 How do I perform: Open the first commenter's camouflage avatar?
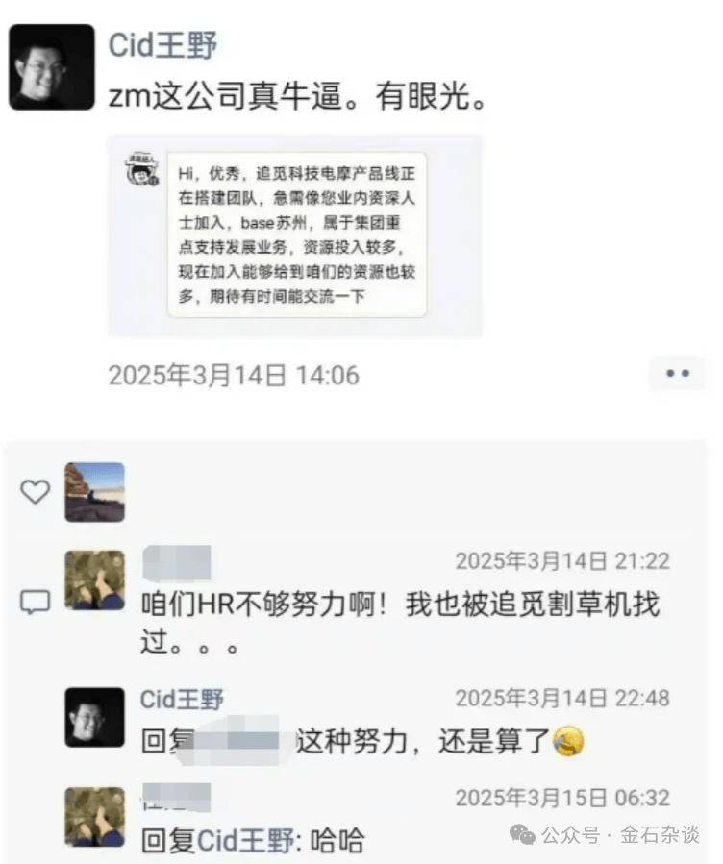(95, 580)
